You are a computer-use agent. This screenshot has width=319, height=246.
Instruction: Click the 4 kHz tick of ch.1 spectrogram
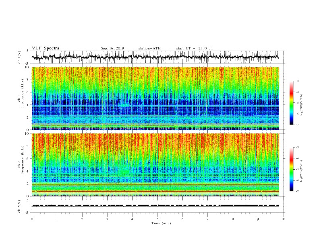coord(28,105)
